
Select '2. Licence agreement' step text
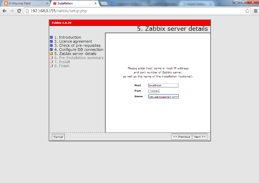pos(73,41)
